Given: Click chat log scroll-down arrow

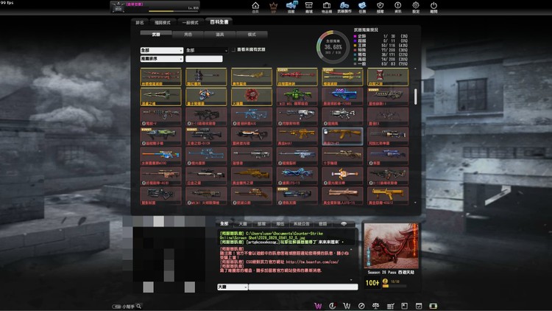Looking at the screenshot, I should (351, 279).
